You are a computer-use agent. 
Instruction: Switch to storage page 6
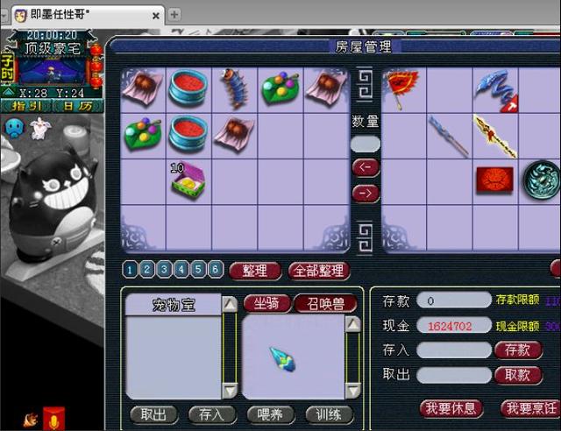click(x=216, y=270)
